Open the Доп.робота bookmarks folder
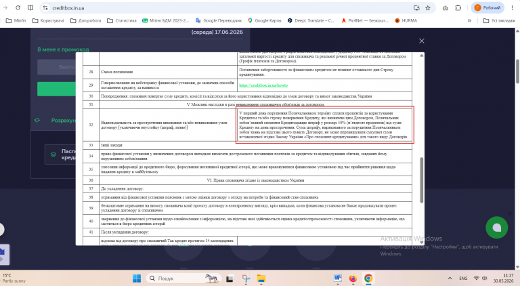The height and width of the screenshot is (286, 520). click(x=85, y=20)
